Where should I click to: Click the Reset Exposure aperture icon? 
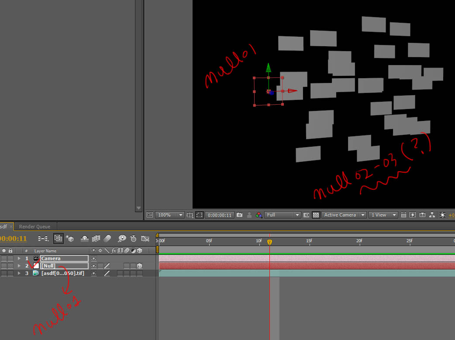(442, 215)
